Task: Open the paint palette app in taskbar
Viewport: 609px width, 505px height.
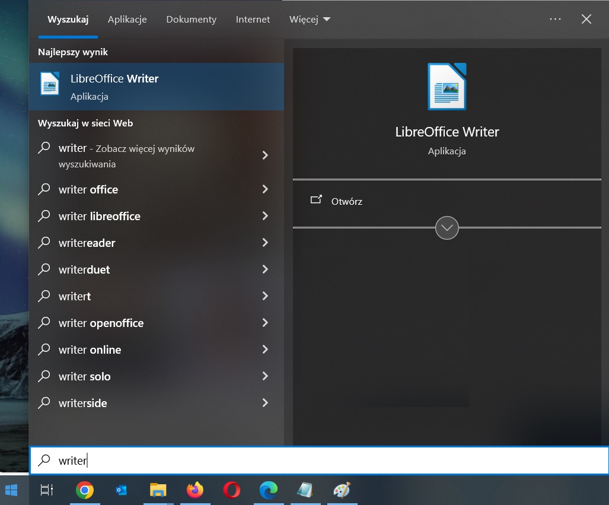Action: click(342, 490)
